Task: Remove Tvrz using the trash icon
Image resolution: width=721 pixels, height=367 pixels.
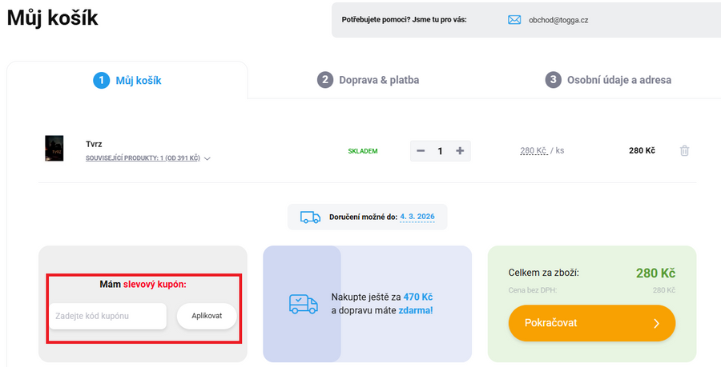Action: (684, 150)
